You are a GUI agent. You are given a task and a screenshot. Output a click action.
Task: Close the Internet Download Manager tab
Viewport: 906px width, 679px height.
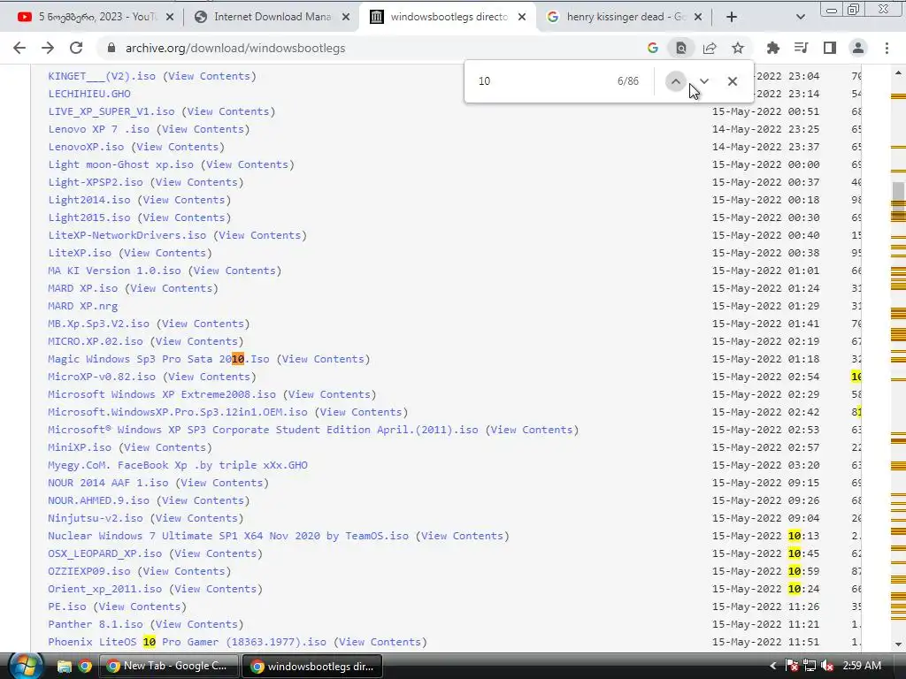point(346,18)
